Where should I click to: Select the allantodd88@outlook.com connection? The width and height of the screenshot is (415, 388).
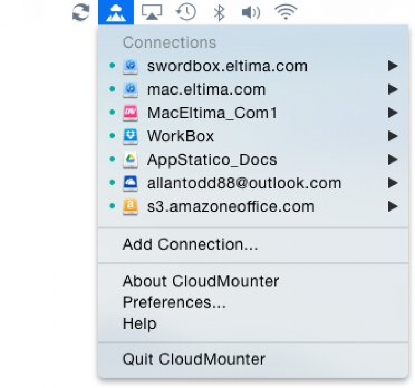[x=253, y=182]
